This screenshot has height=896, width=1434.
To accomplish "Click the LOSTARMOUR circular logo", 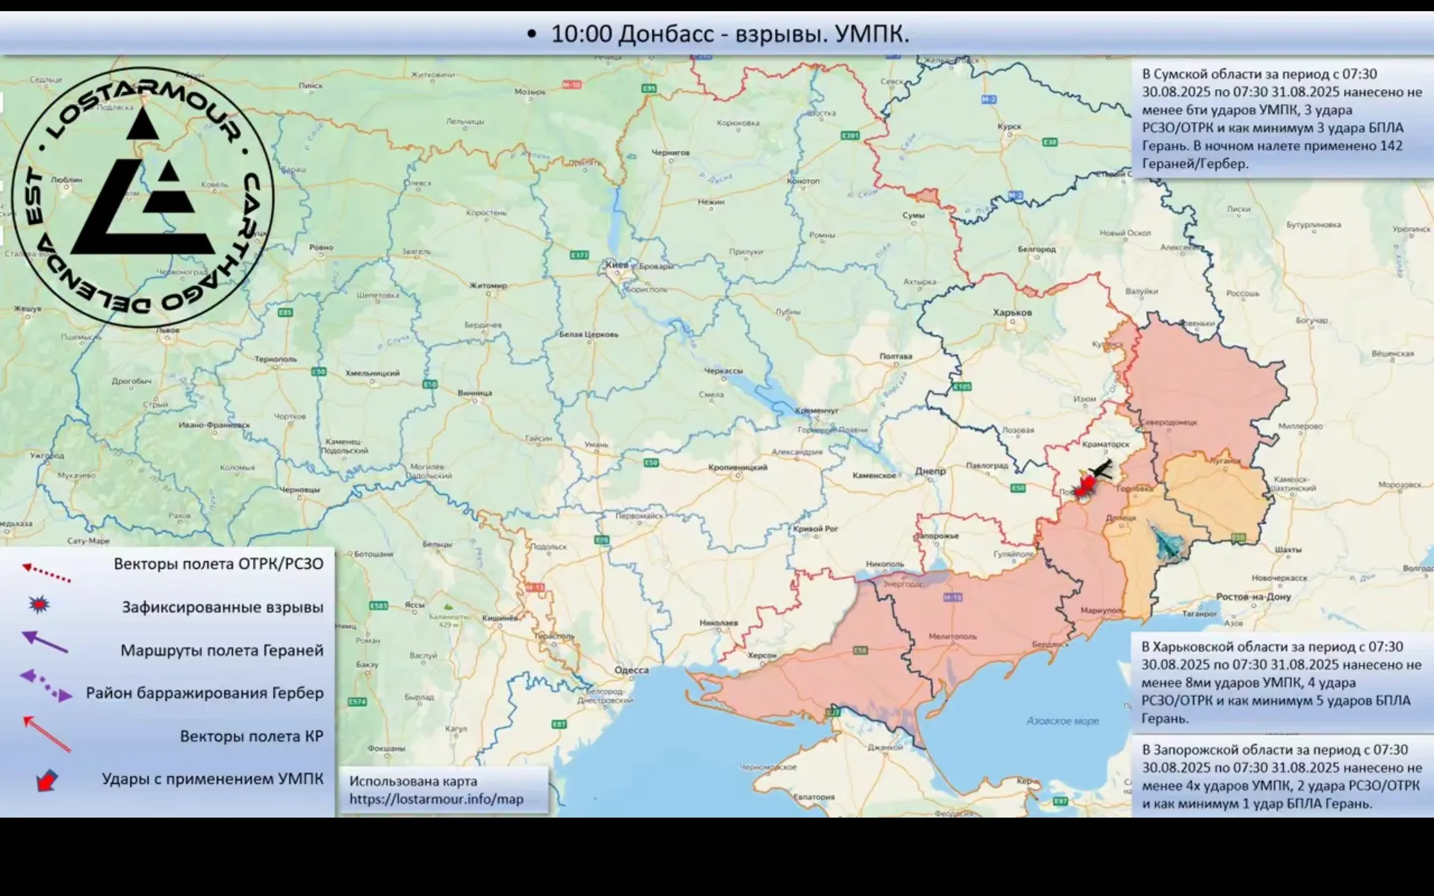I will click(x=143, y=197).
